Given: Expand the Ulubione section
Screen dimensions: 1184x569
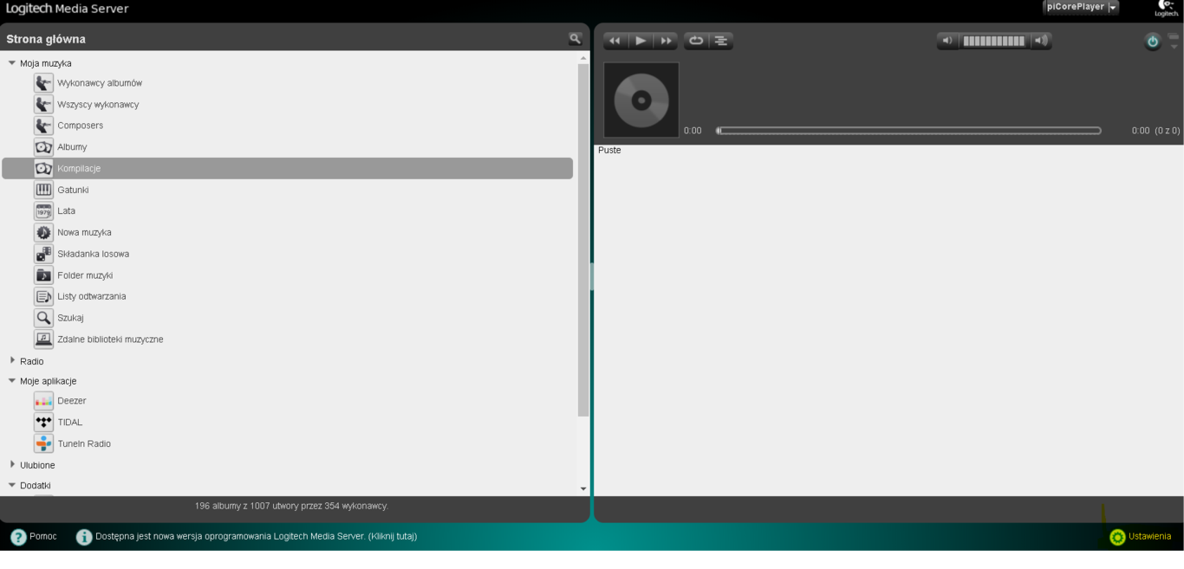Looking at the screenshot, I should coord(12,464).
